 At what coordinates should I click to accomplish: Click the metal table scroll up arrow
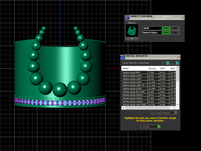click(178, 68)
